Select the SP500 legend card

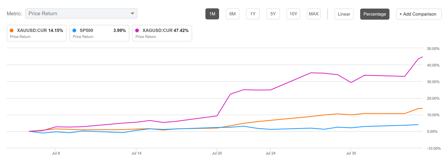pyautogui.click(x=99, y=33)
